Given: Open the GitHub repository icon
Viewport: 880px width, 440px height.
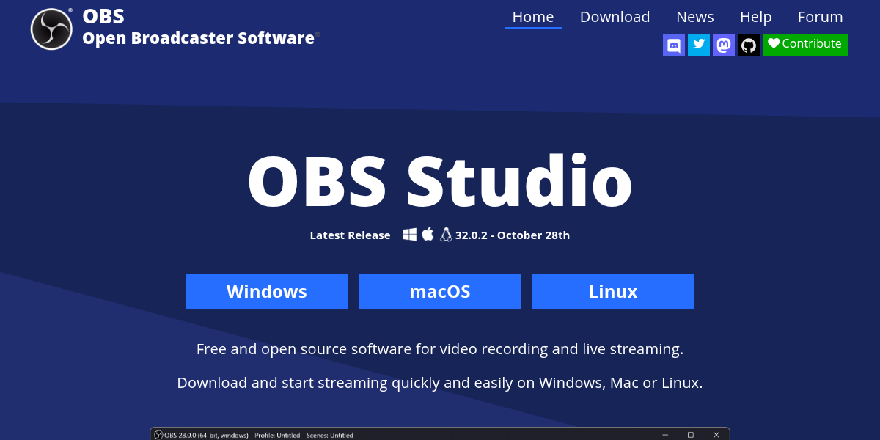Looking at the screenshot, I should (x=749, y=45).
